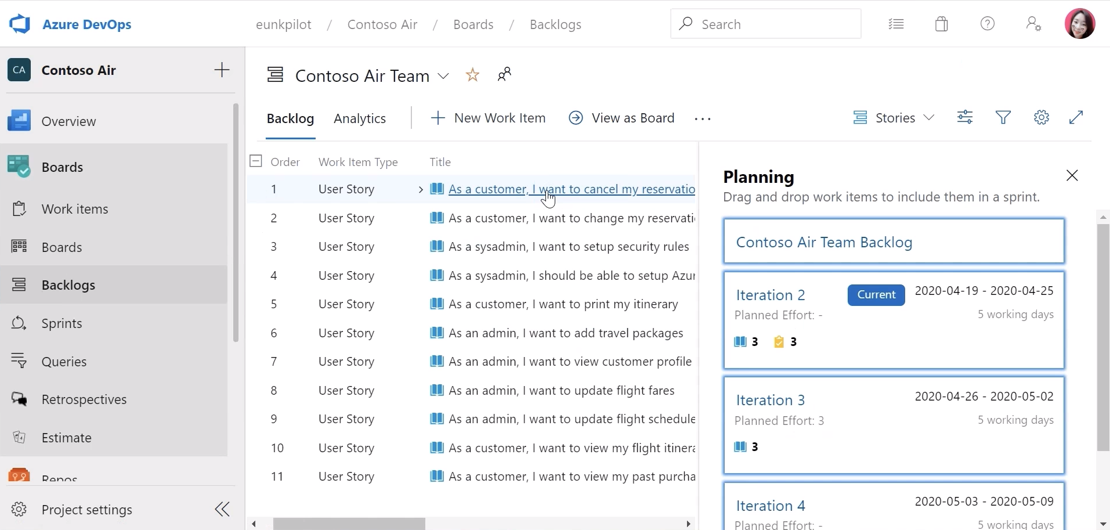
Task: Select story about adding travel packages
Action: [566, 333]
